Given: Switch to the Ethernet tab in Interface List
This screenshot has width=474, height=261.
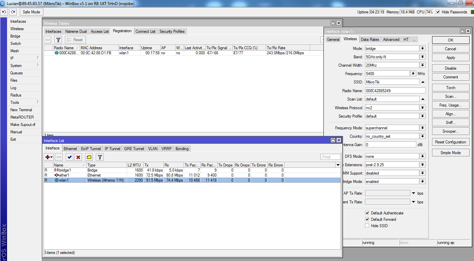Looking at the screenshot, I should pos(70,149).
